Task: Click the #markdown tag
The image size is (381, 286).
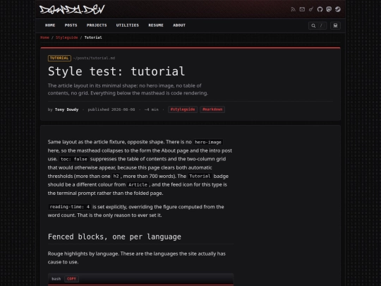Action: [212, 109]
